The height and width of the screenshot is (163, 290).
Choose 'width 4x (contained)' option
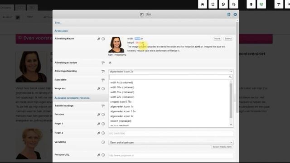tap(121, 82)
